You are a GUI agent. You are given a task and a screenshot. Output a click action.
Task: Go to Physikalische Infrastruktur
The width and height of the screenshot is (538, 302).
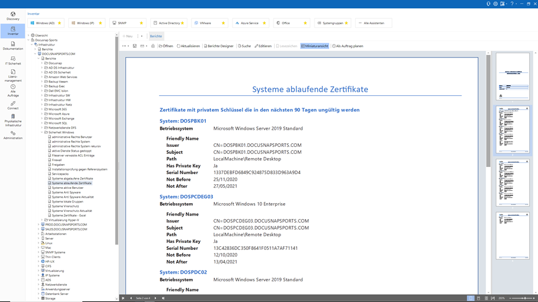pyautogui.click(x=12, y=120)
